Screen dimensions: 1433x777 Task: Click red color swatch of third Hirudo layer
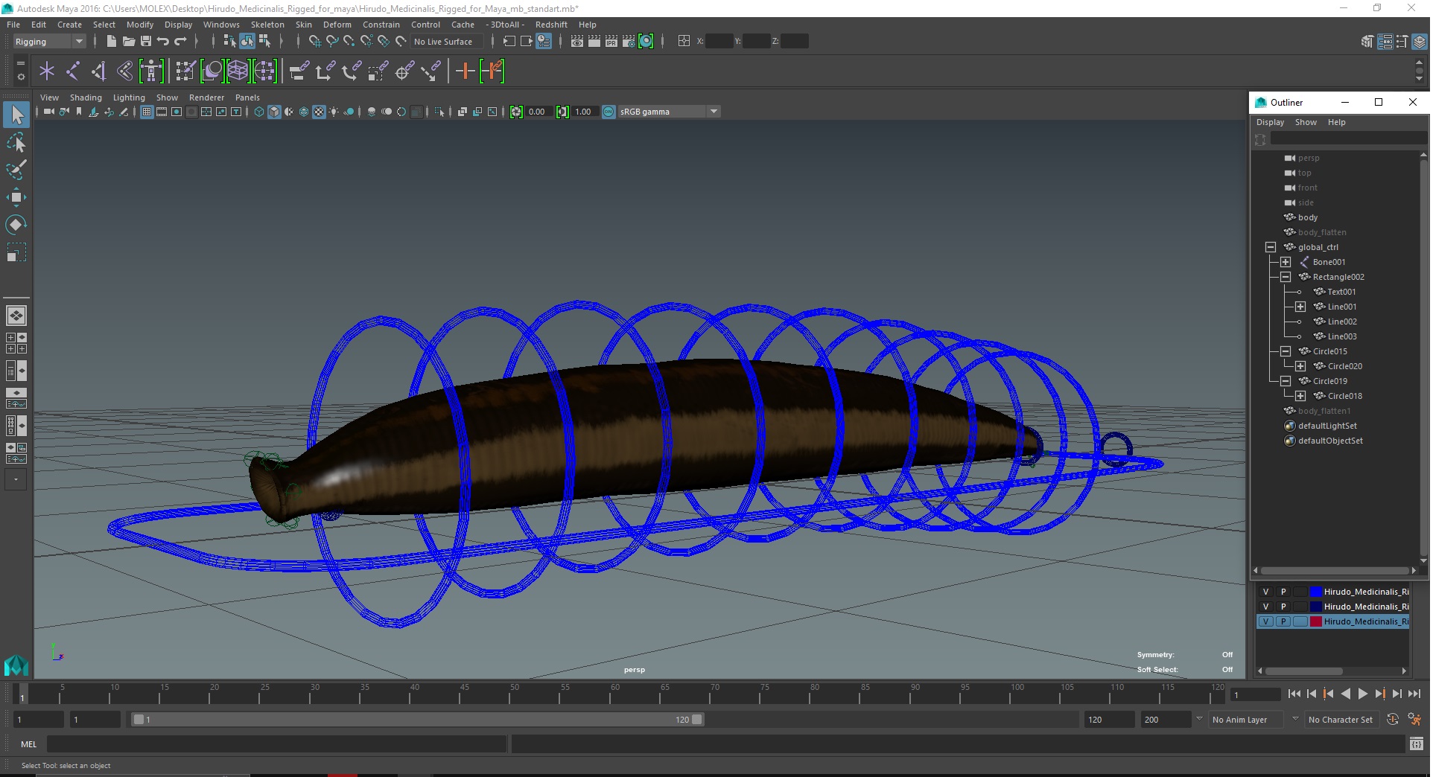click(1316, 621)
